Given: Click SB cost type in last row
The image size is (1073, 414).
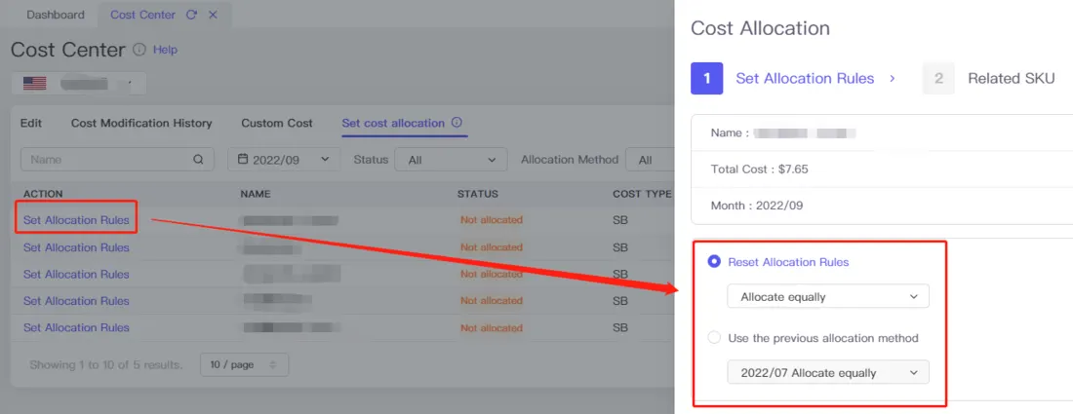Looking at the screenshot, I should (x=620, y=328).
